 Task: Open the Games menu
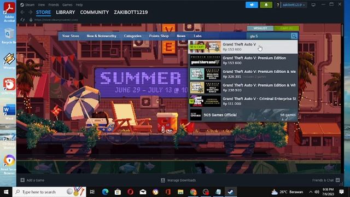point(67,5)
